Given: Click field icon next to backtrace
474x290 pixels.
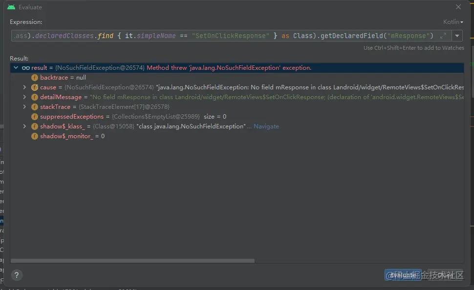Looking at the screenshot, I should coord(35,78).
